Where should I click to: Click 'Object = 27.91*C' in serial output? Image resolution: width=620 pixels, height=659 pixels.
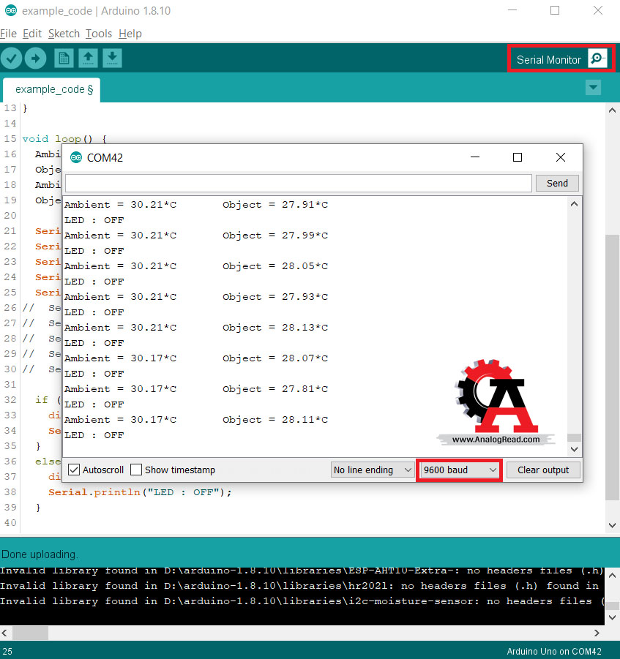(275, 205)
